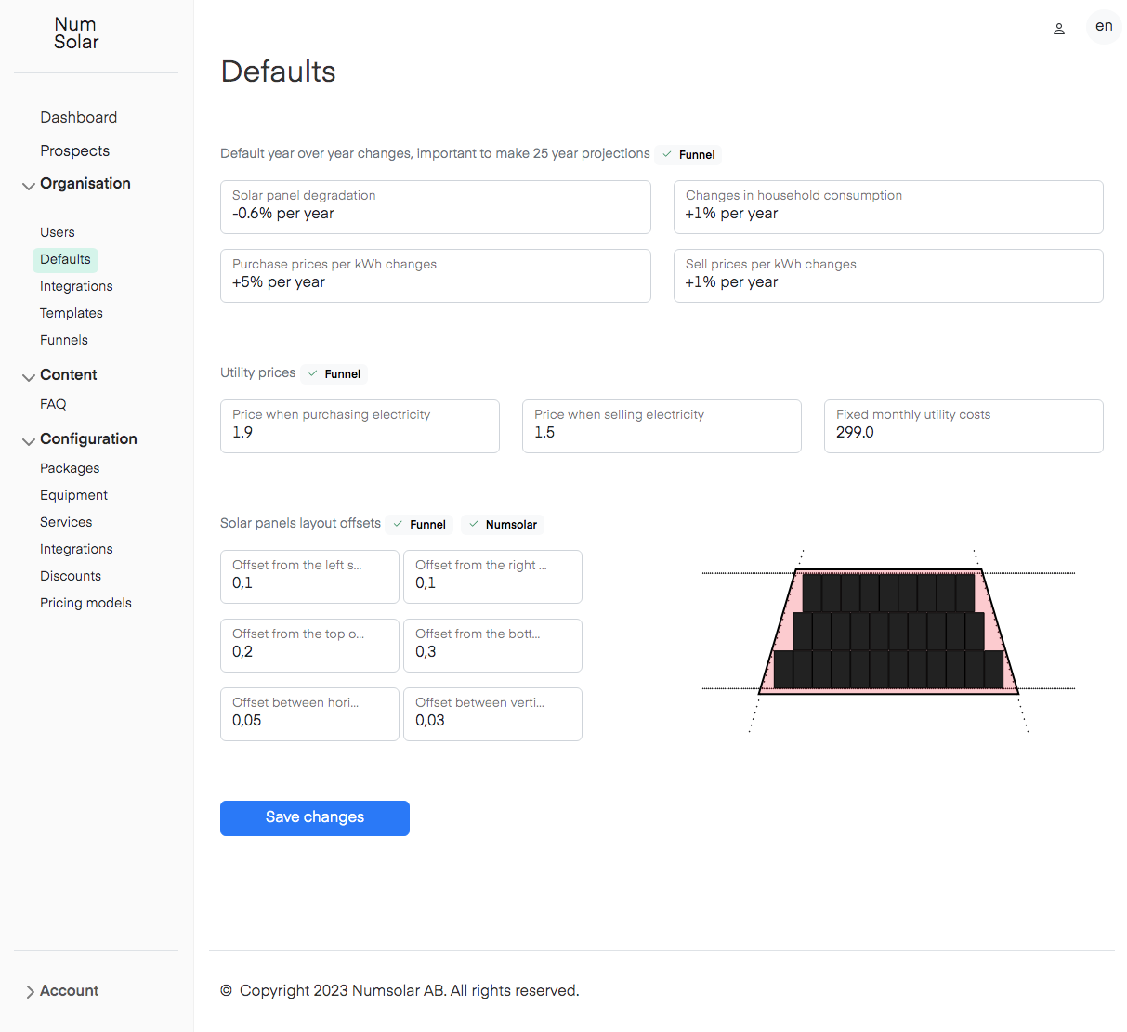The height and width of the screenshot is (1032, 1127).
Task: Collapse the Content section
Action: click(x=61, y=375)
